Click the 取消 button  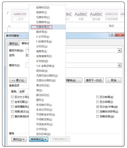[113, 80]
